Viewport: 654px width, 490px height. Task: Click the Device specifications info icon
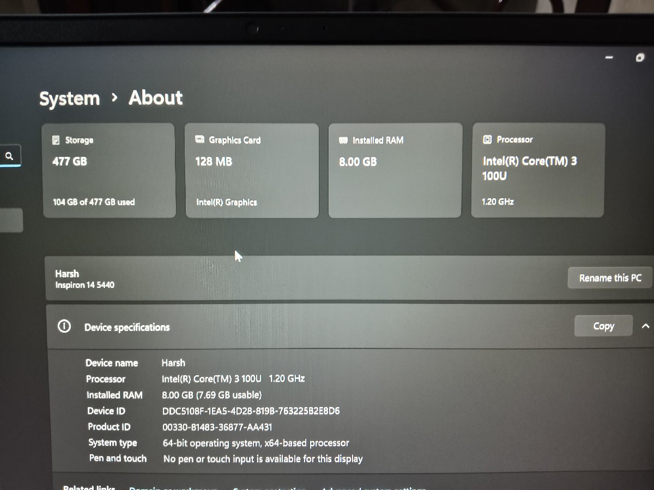(64, 327)
